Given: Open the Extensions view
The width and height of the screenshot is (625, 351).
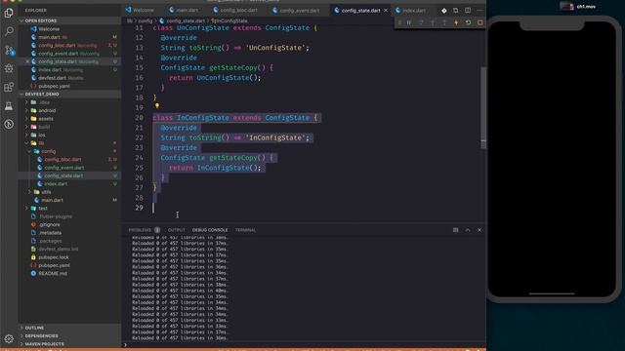Looking at the screenshot, I should (x=9, y=87).
